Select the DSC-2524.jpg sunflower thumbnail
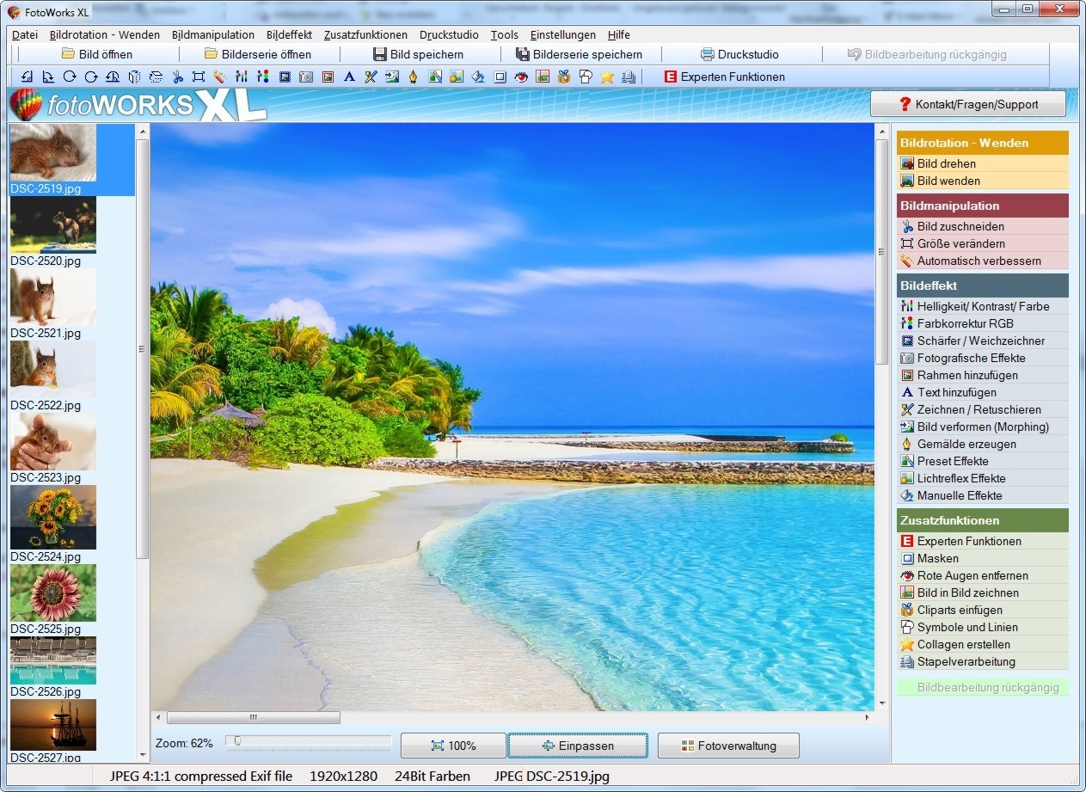 [x=53, y=518]
